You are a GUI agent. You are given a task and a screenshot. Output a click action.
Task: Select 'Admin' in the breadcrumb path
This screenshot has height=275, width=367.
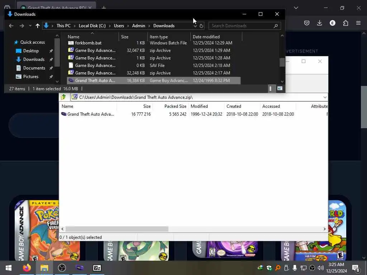tap(139, 26)
